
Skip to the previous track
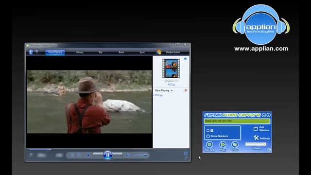coord(98,155)
